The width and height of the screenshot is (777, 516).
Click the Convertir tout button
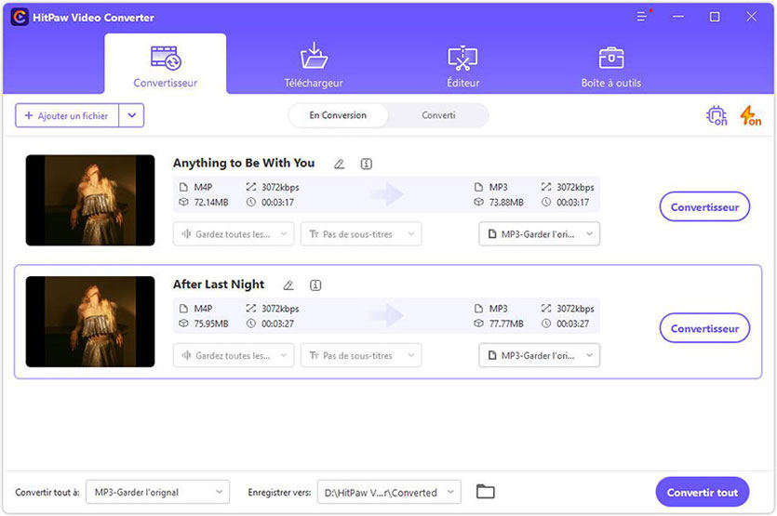coord(703,492)
